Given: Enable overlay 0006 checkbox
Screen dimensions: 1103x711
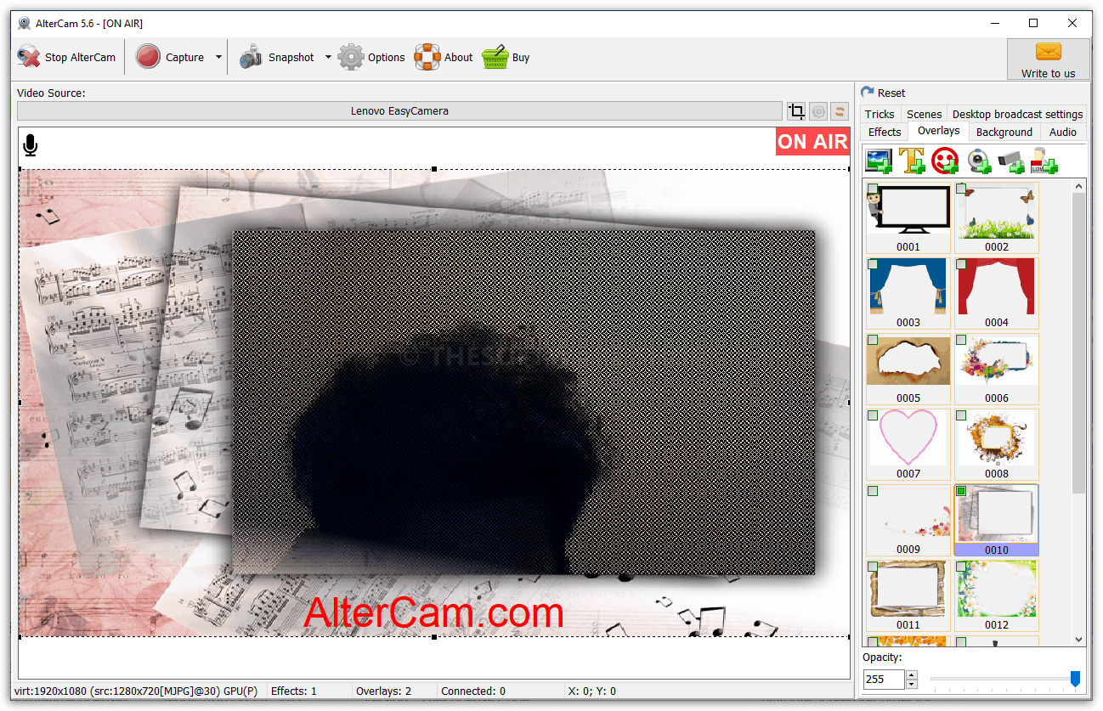Looking at the screenshot, I should (x=961, y=340).
